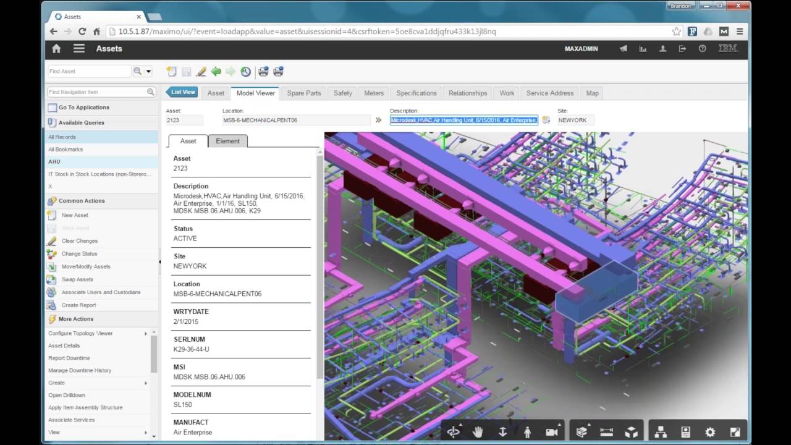Select the vertical zoom arrows tool
This screenshot has height=445, width=791.
(x=502, y=432)
